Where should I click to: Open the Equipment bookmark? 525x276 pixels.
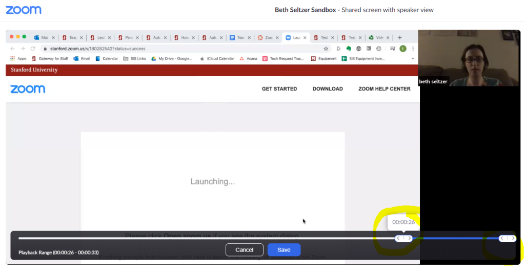[x=324, y=59]
